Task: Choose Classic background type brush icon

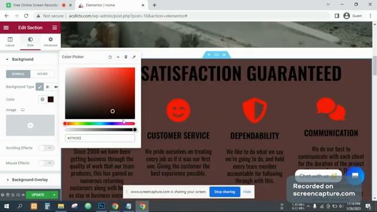Action: pyautogui.click(x=39, y=87)
